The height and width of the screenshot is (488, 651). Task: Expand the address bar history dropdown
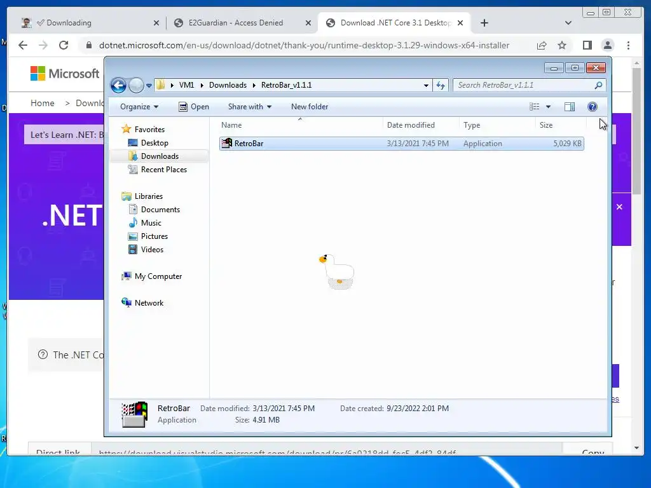coord(426,86)
